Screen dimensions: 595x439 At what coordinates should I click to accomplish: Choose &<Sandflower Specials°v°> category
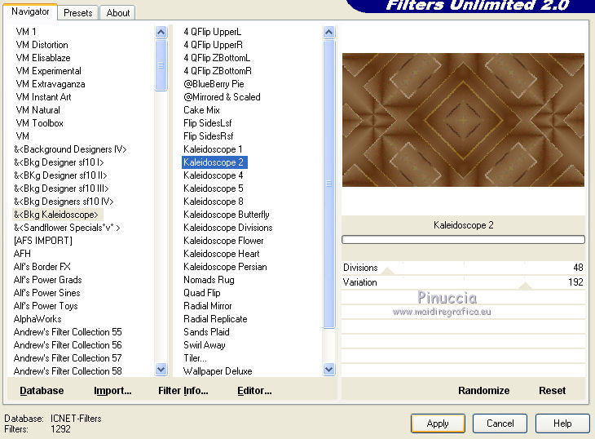coord(67,228)
